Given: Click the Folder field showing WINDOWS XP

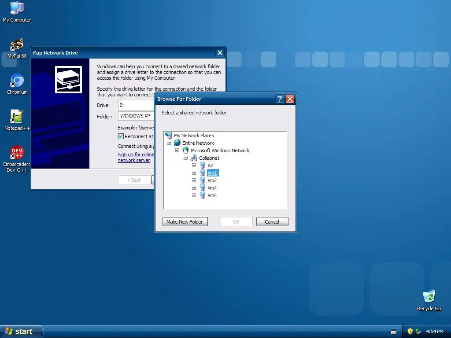Looking at the screenshot, I should 136,116.
